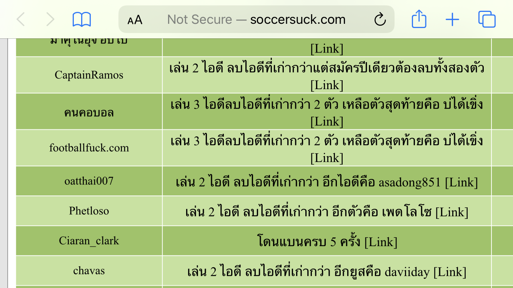The height and width of the screenshot is (288, 513).
Task: Open the AA reader text-size menu
Action: click(135, 20)
